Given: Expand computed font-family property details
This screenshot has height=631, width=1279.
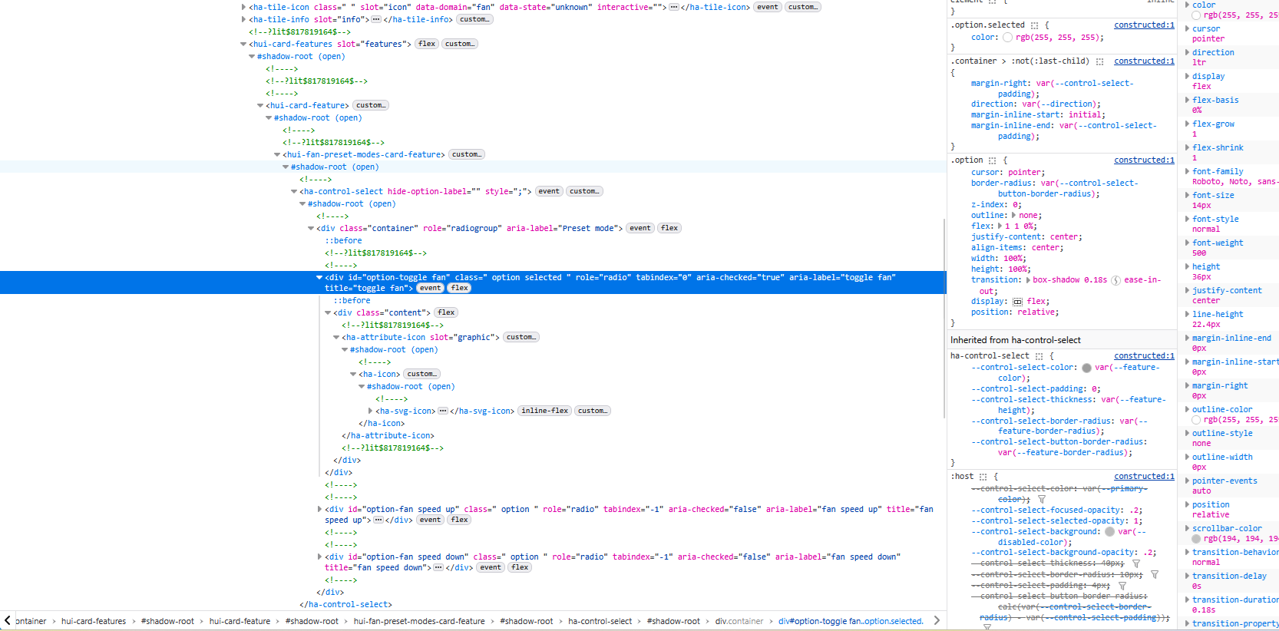Looking at the screenshot, I should coord(1187,171).
